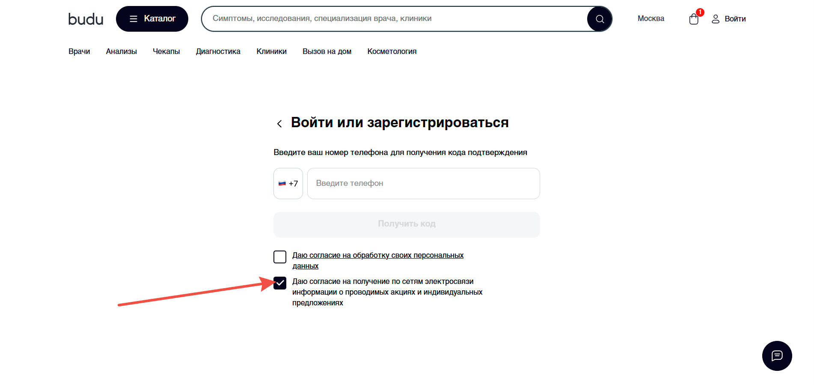Open the +7 country code selector
This screenshot has height=385, width=814.
(288, 183)
